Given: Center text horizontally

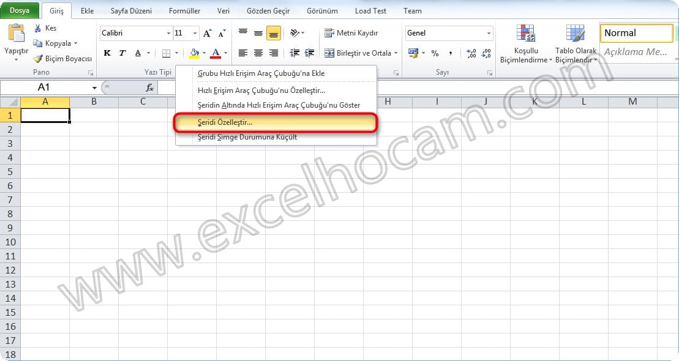Looking at the screenshot, I should pyautogui.click(x=258, y=53).
